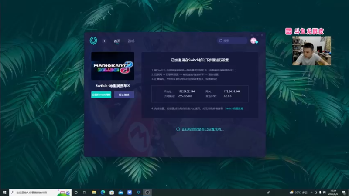Open Mail app from taskbar
Image resolution: width=349 pixels, height=196 pixels.
(120, 193)
